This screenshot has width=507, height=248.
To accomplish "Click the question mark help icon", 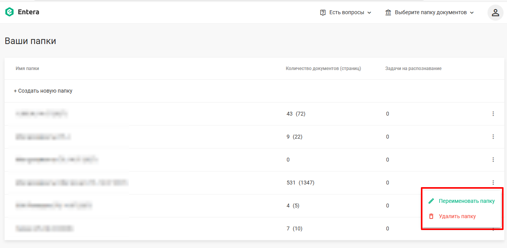I will [323, 13].
